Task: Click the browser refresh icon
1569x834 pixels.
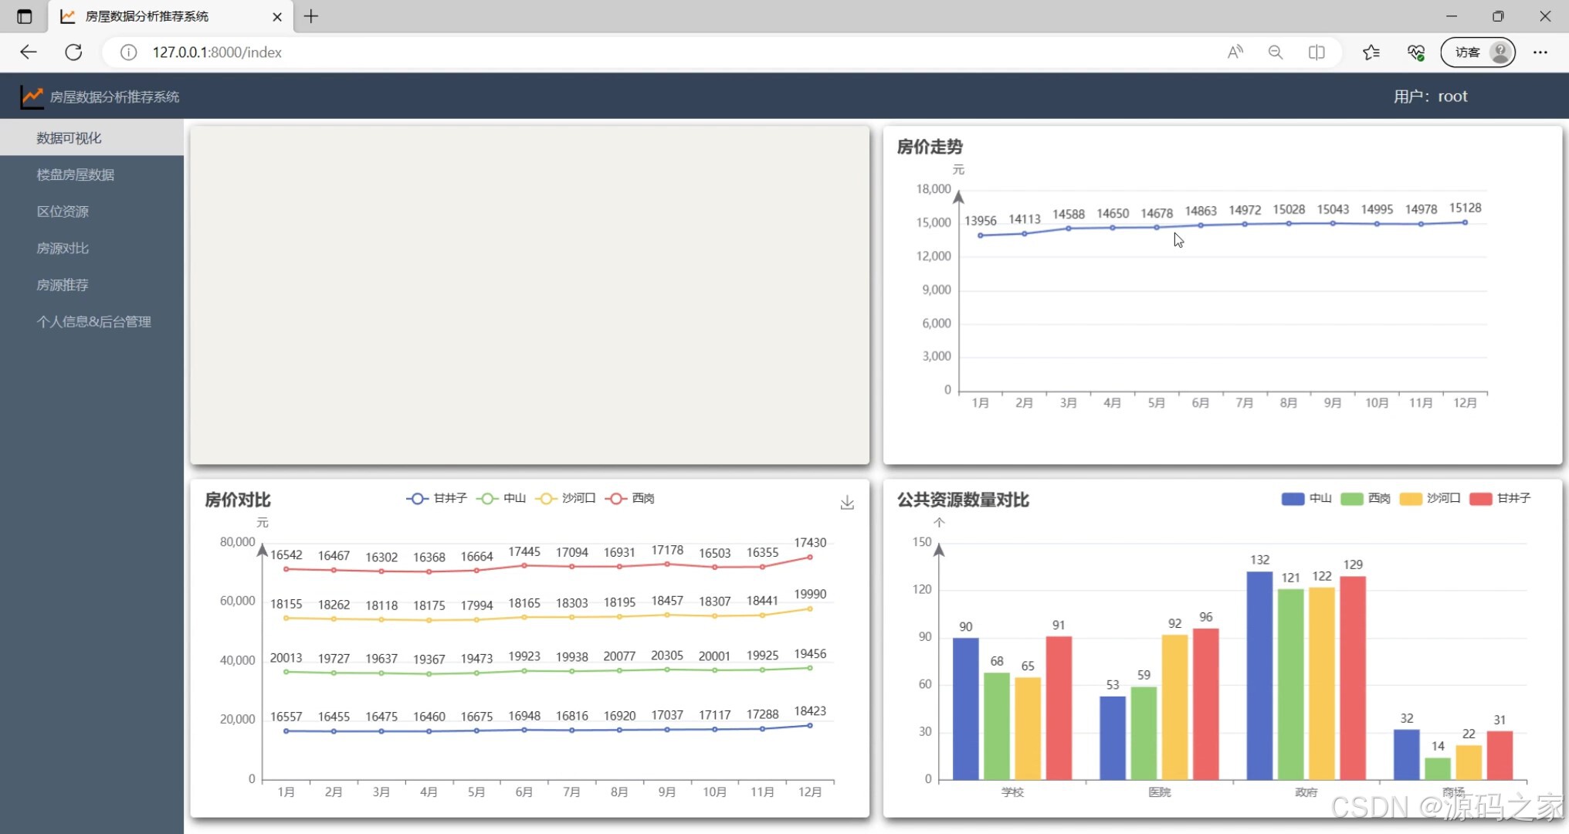Action: [73, 52]
